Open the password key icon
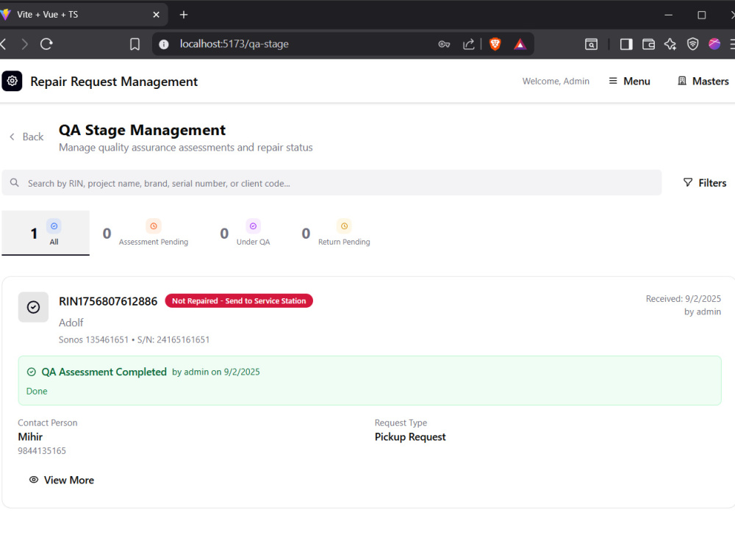 click(444, 44)
